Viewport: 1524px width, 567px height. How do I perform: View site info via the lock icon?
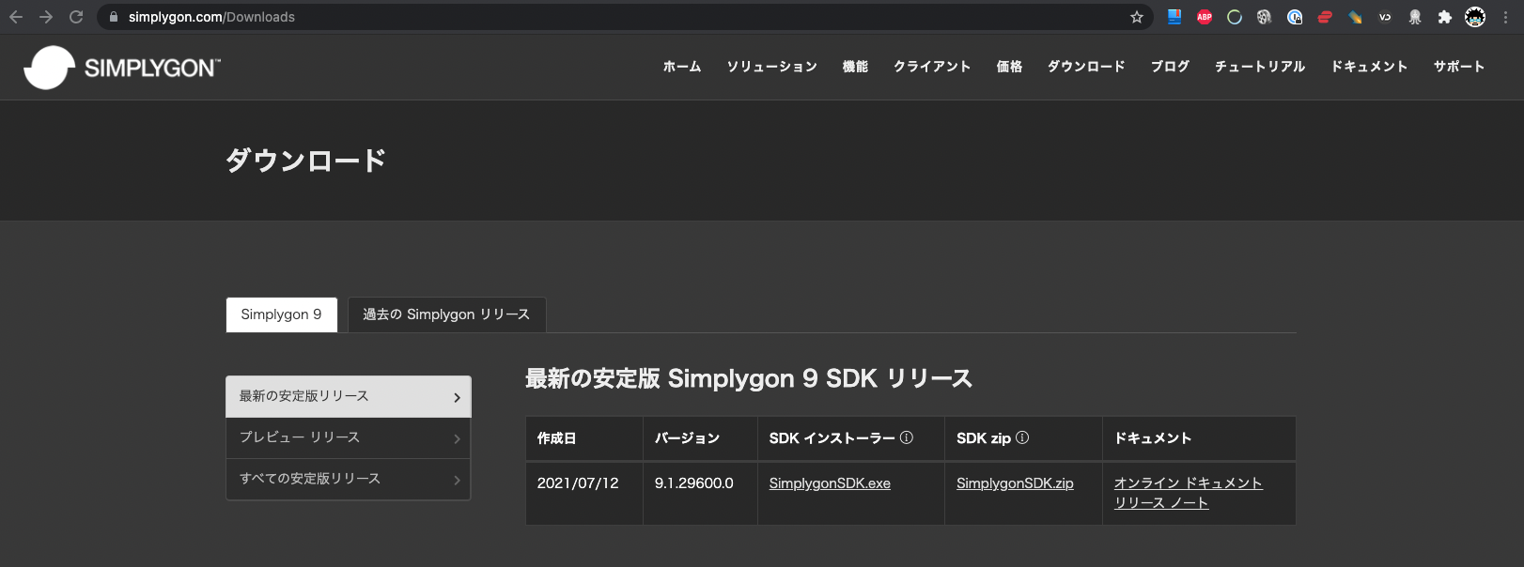tap(114, 17)
